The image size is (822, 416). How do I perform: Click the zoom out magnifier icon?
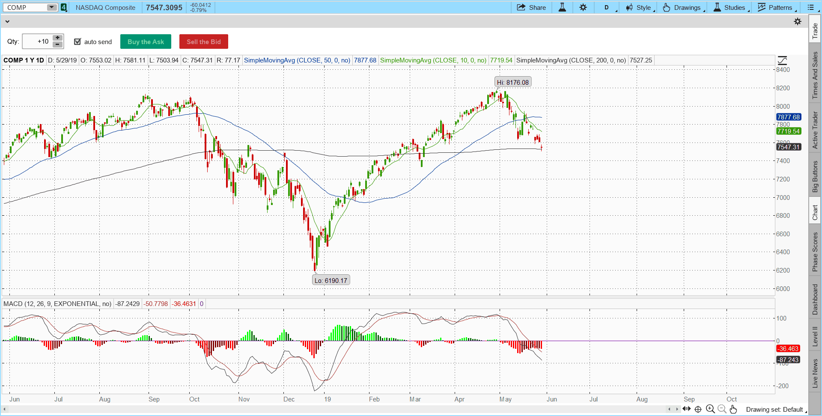coord(722,409)
